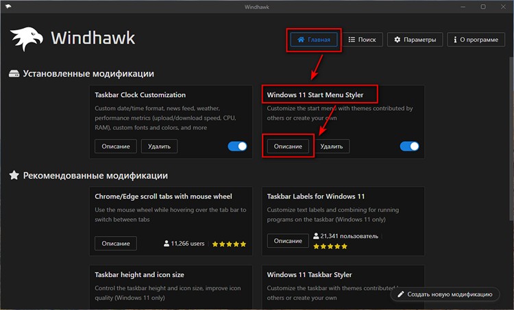The height and width of the screenshot is (310, 514).
Task: Click the star icon beside Рекомендованные модификации
Action: (14, 175)
